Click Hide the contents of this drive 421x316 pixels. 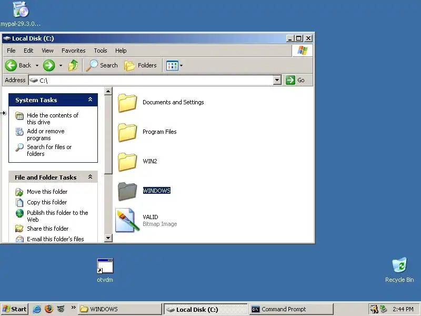point(53,119)
